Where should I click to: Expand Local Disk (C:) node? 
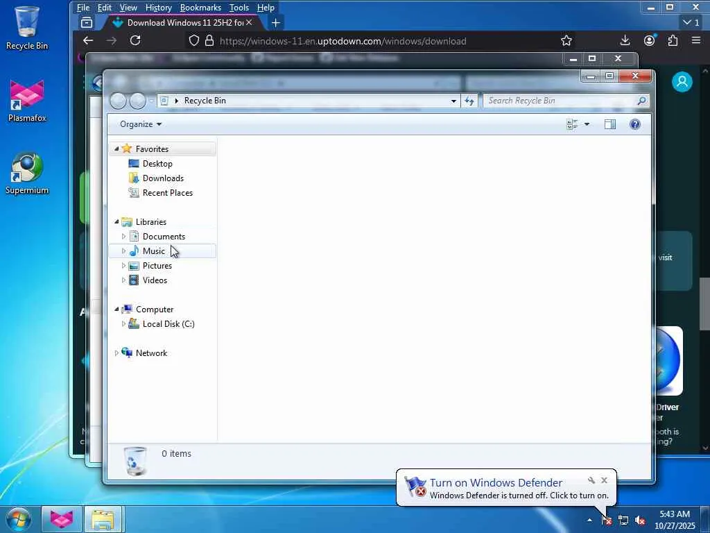(123, 323)
